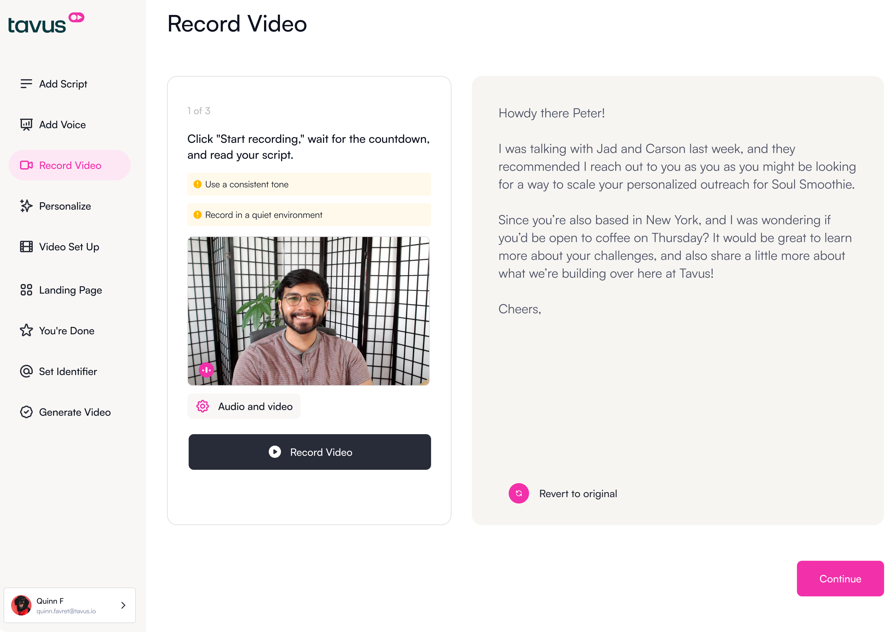Viewport: 893px width, 632px height.
Task: Expand the Quinn F account chevron
Action: pyautogui.click(x=123, y=605)
